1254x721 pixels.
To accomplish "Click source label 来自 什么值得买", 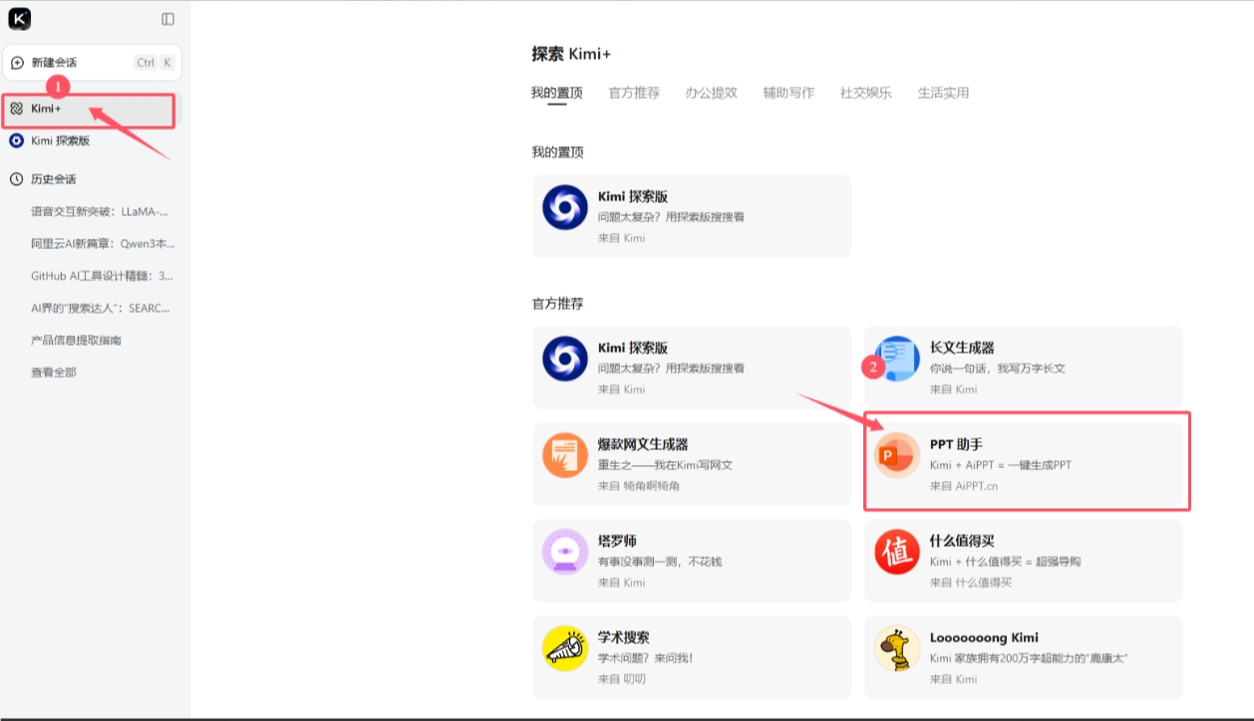I will 971,583.
